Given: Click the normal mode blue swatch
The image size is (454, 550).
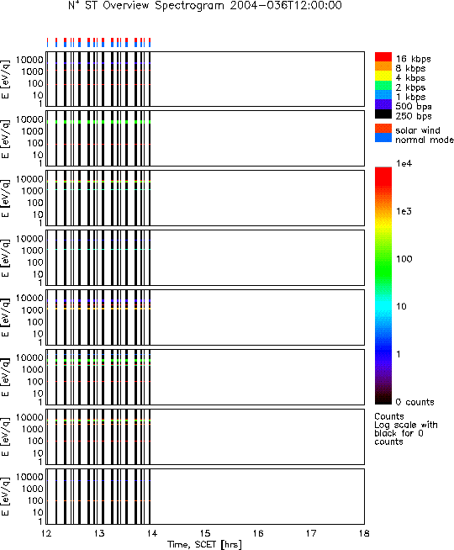Looking at the screenshot, I should (x=383, y=138).
